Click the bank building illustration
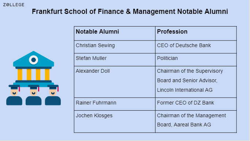 (x=33, y=69)
